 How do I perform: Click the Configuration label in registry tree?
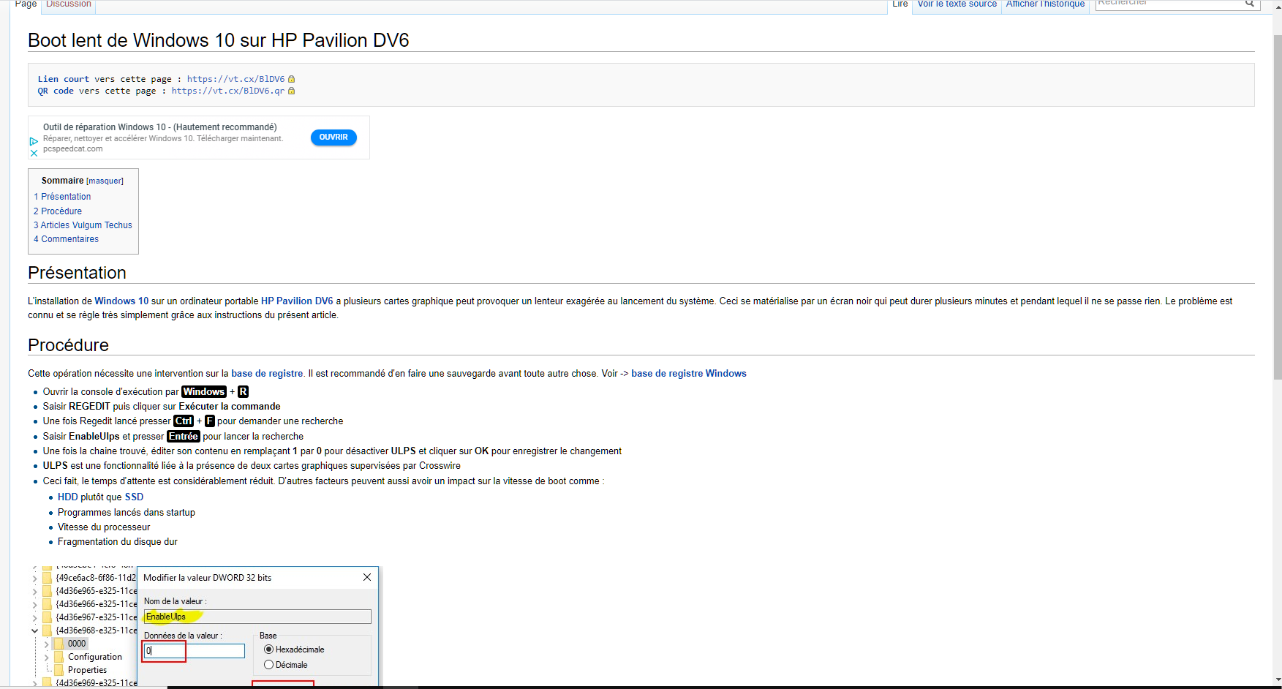(x=95, y=657)
